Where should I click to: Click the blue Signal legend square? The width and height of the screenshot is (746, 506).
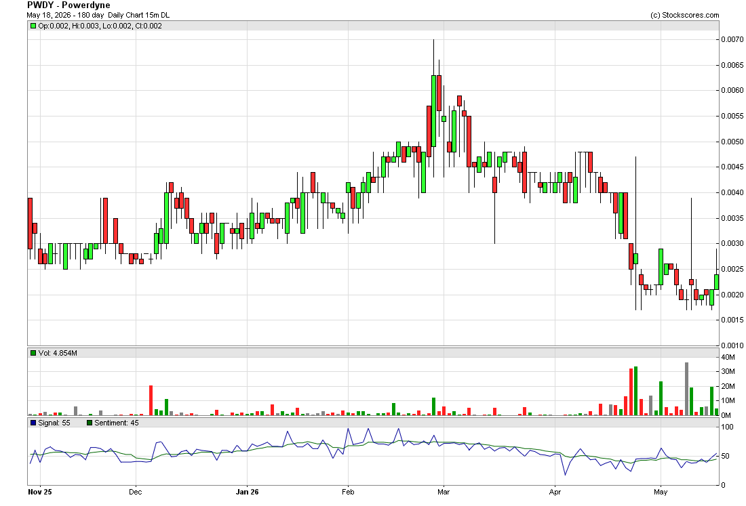pos(33,423)
